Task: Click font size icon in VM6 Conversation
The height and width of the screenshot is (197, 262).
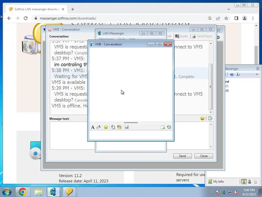Action: (99, 127)
